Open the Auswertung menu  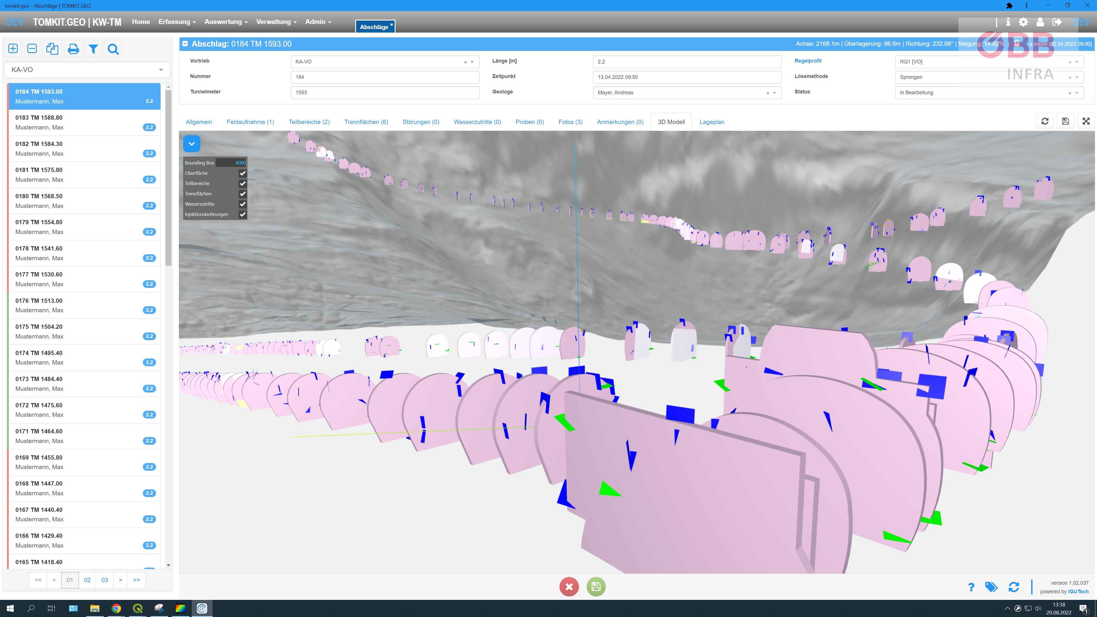tap(226, 22)
